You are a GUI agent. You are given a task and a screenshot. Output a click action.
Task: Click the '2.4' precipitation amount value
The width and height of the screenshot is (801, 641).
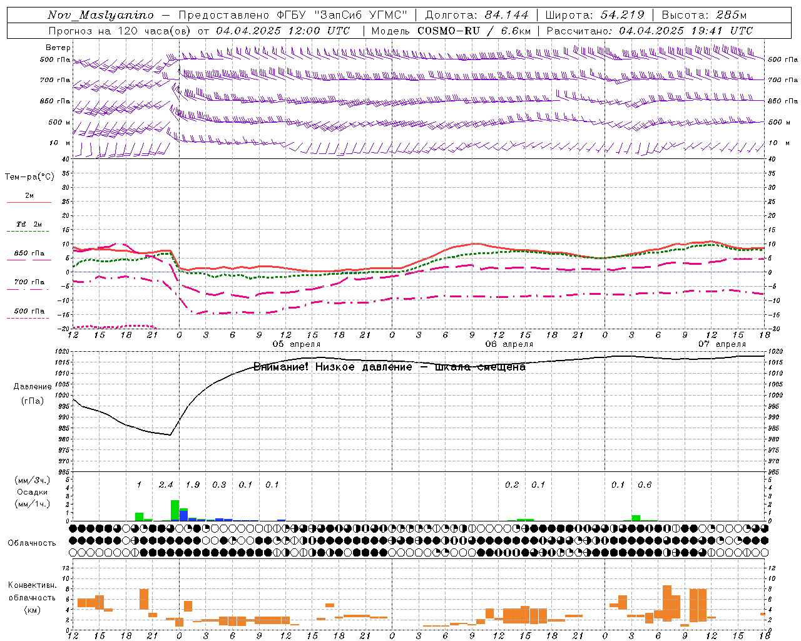coord(166,485)
